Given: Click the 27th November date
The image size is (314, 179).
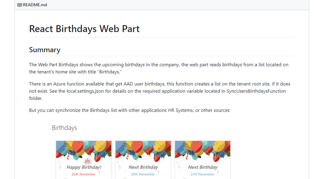Looking at the screenshot, I should (x=202, y=174).
